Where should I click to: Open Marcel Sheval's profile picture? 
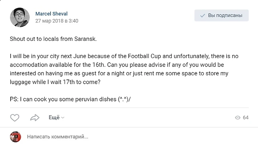click(x=20, y=17)
